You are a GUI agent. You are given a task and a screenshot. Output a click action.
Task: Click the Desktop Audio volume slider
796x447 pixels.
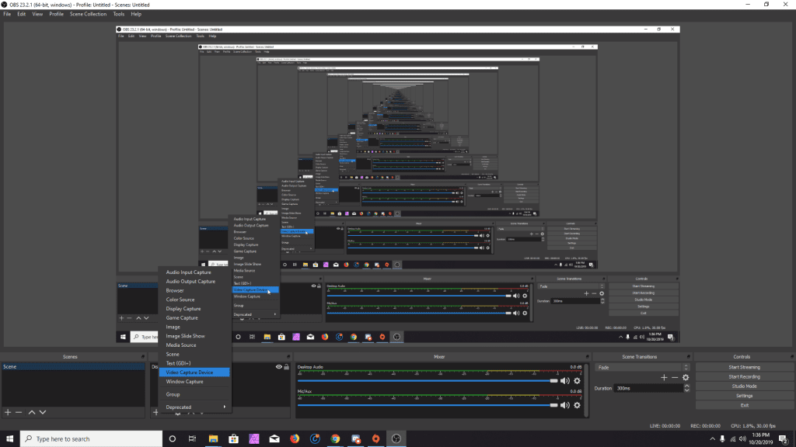[x=428, y=380]
